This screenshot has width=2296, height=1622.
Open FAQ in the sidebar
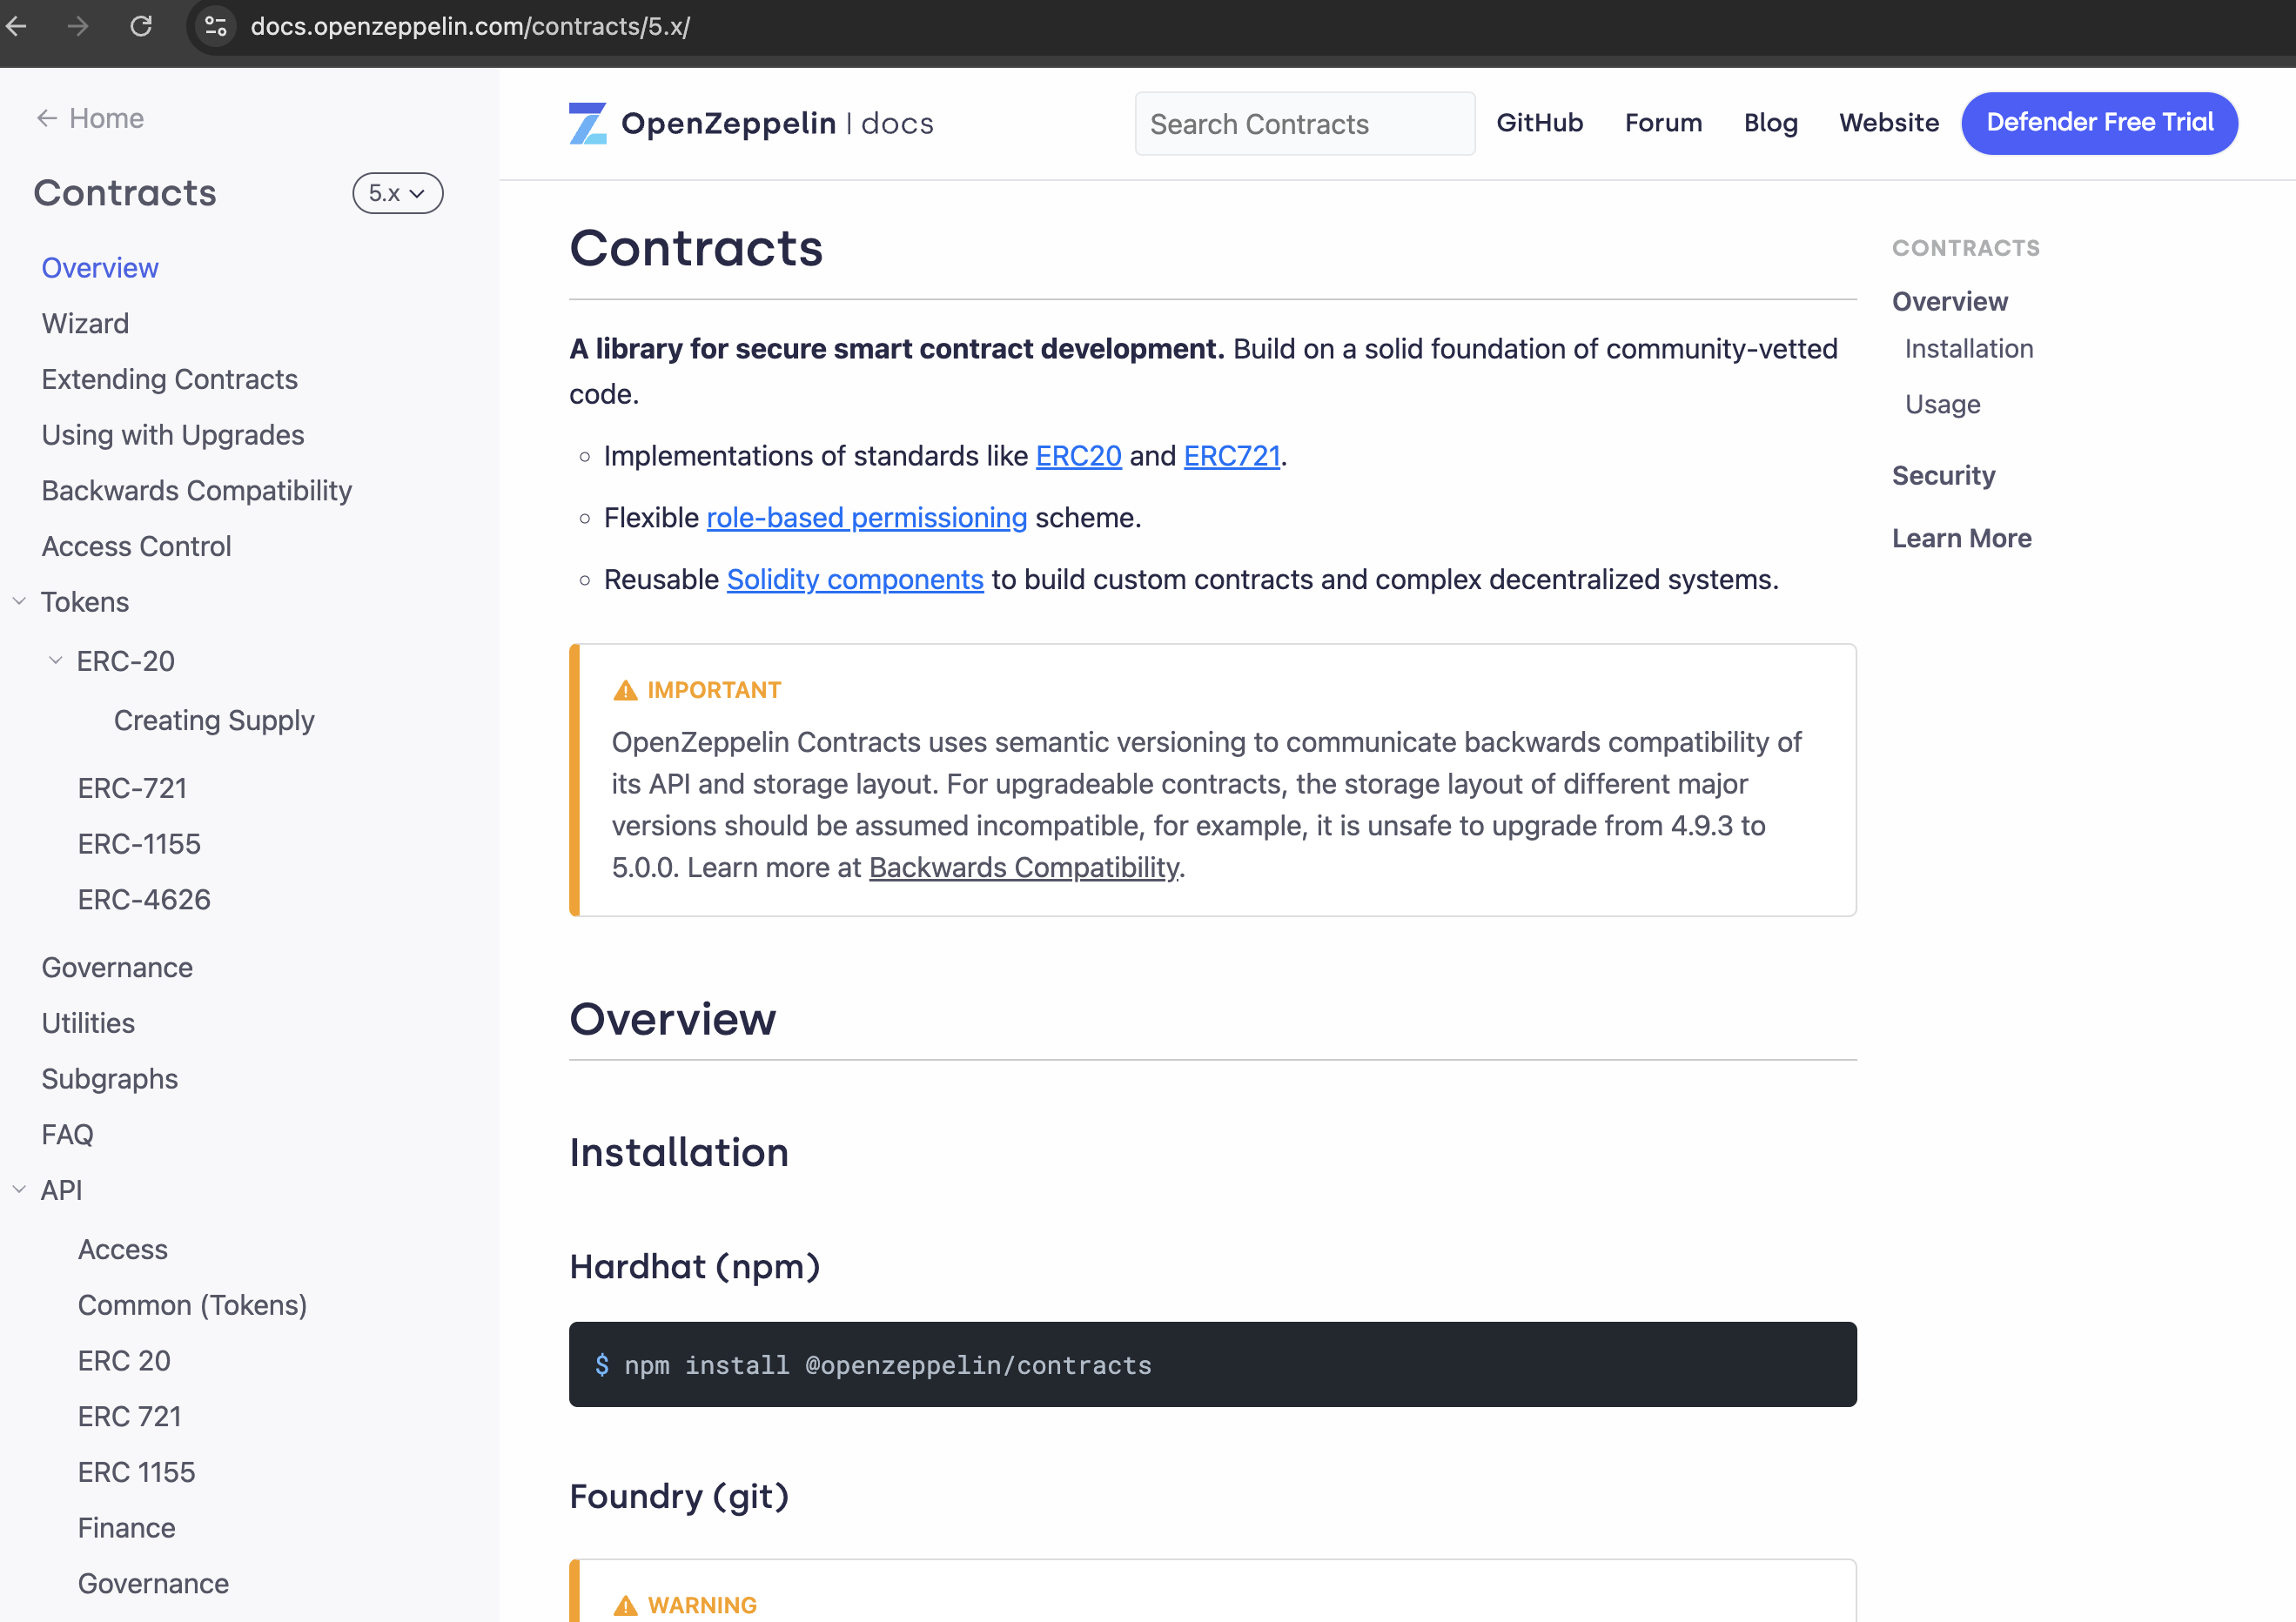tap(67, 1134)
